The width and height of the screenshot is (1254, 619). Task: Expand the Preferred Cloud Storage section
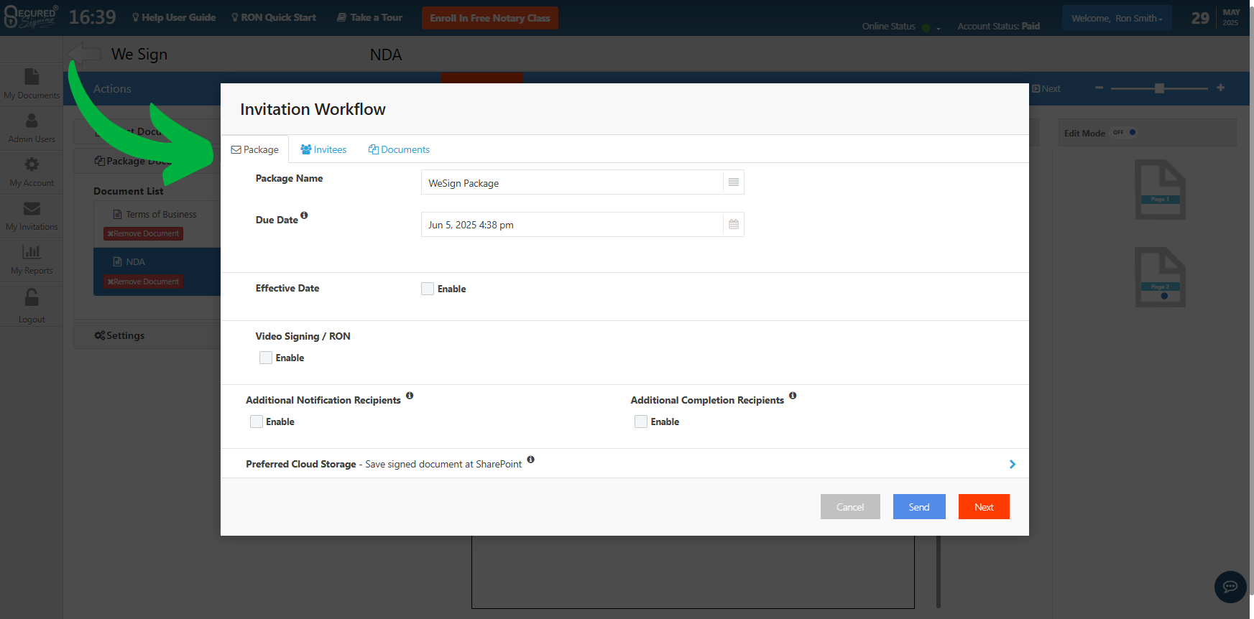[x=1012, y=464]
